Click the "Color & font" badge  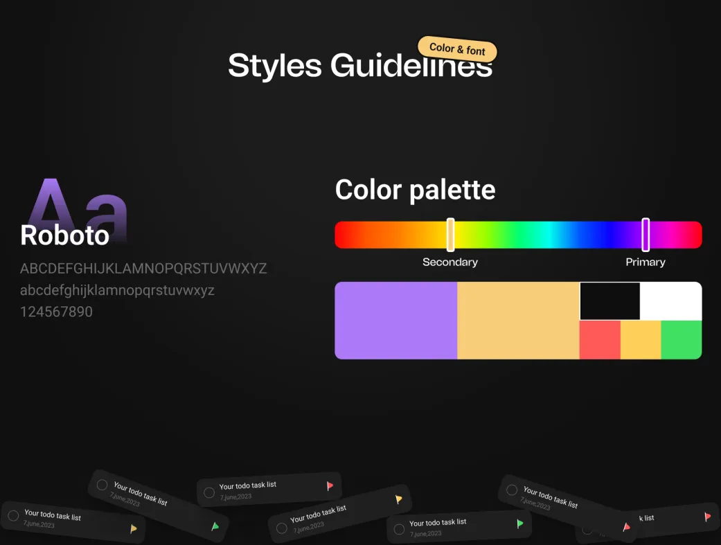pyautogui.click(x=457, y=49)
